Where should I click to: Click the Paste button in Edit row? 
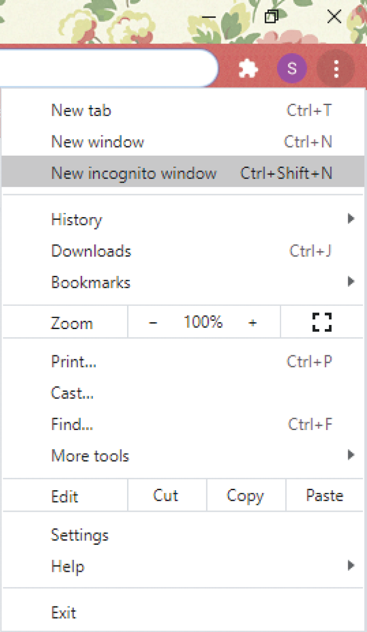(x=325, y=495)
